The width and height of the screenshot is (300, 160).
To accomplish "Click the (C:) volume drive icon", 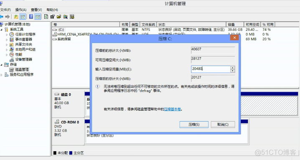I will pos(55,30).
